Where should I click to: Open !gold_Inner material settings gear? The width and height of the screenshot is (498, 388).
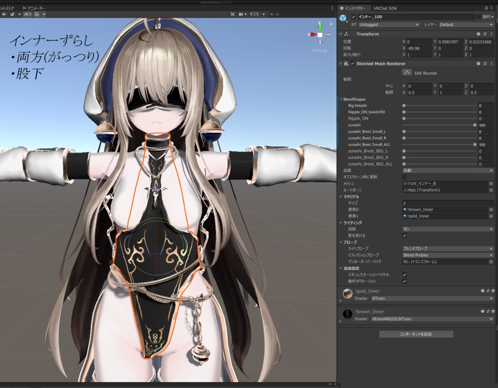point(493,291)
